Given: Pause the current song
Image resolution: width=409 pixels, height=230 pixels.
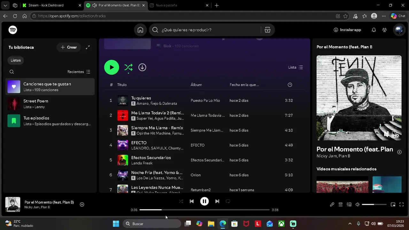Looking at the screenshot, I should point(204,201).
